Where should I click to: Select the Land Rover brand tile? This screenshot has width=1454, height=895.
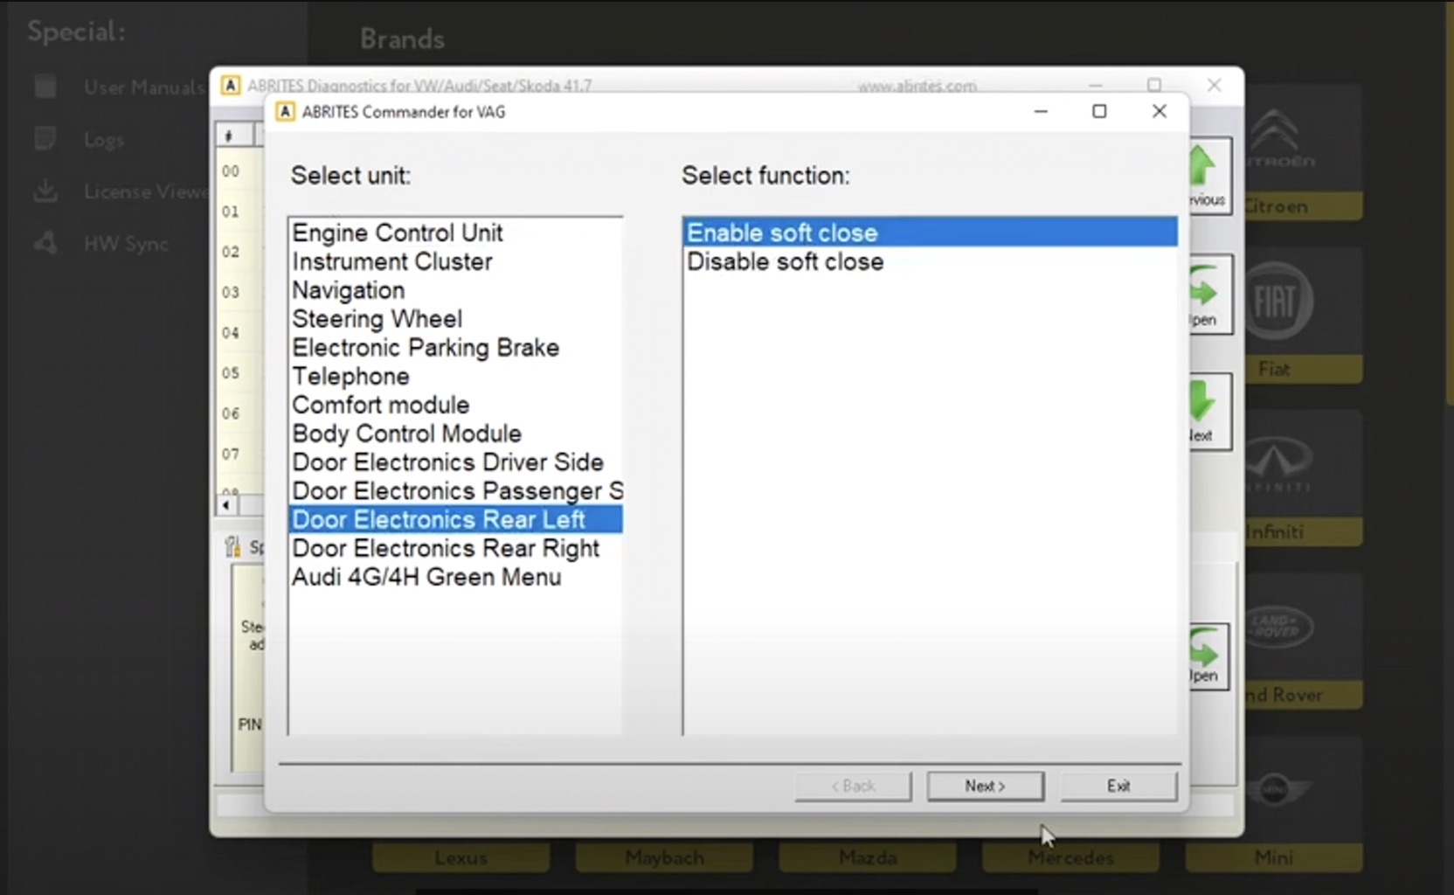[x=1302, y=642]
